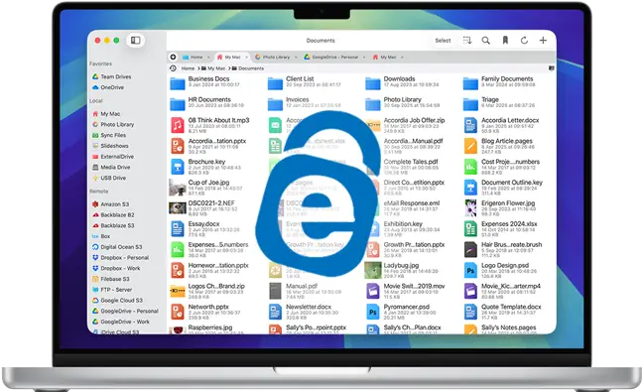Open the Amazon S3 connection
Screen dimensions: 643x392
point(110,204)
